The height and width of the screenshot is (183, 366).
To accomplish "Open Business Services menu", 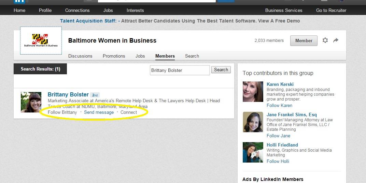I will pos(284,10).
